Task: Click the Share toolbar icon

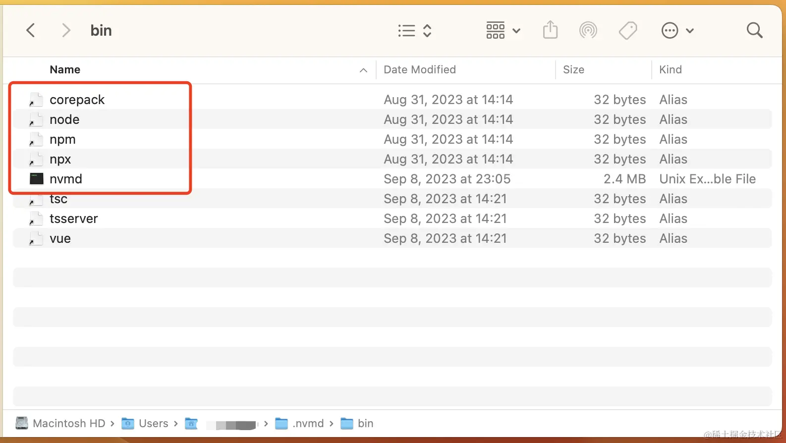Action: click(550, 30)
